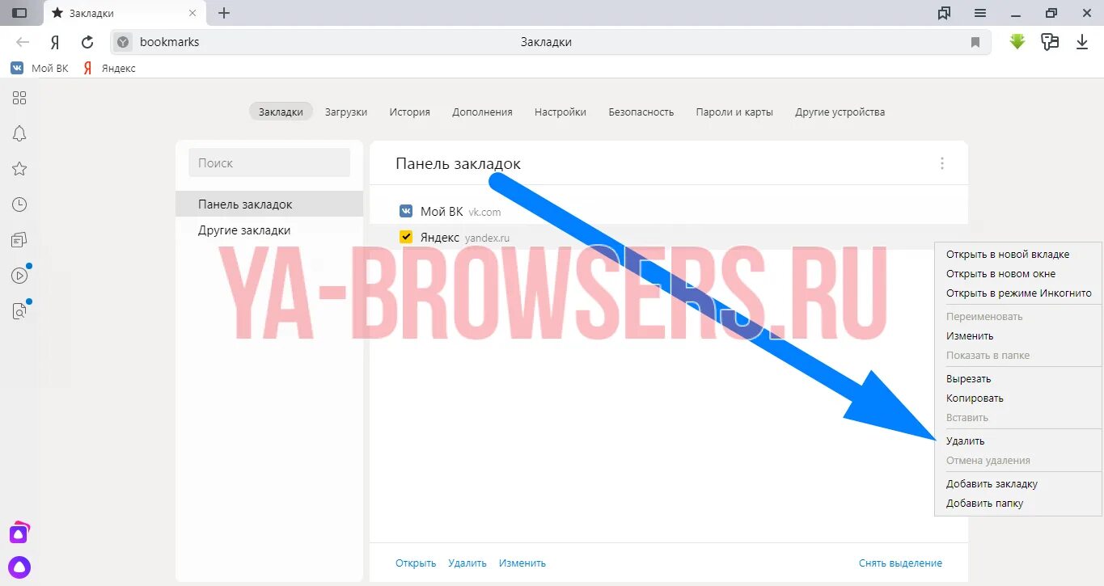Click the site info icon in address bar
Image resolution: width=1104 pixels, height=586 pixels.
(x=123, y=42)
